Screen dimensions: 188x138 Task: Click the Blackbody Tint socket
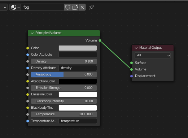click(28, 108)
